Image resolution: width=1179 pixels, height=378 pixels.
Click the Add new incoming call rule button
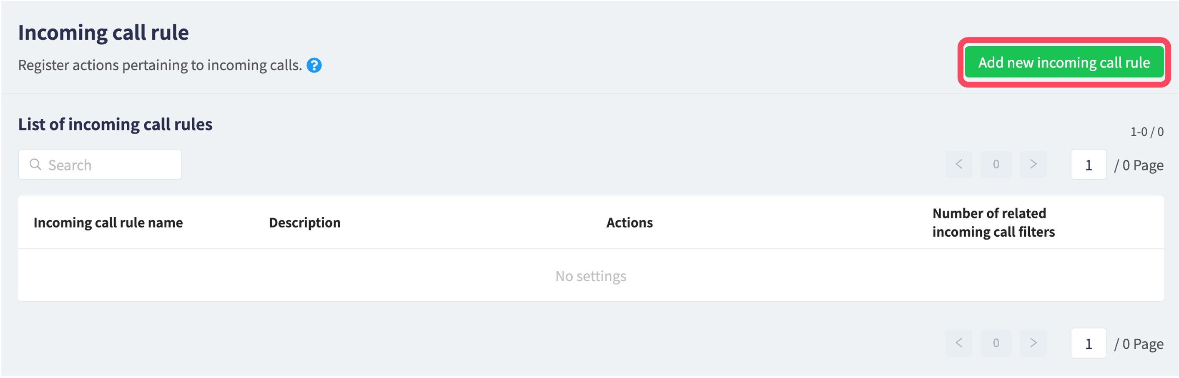point(1064,62)
